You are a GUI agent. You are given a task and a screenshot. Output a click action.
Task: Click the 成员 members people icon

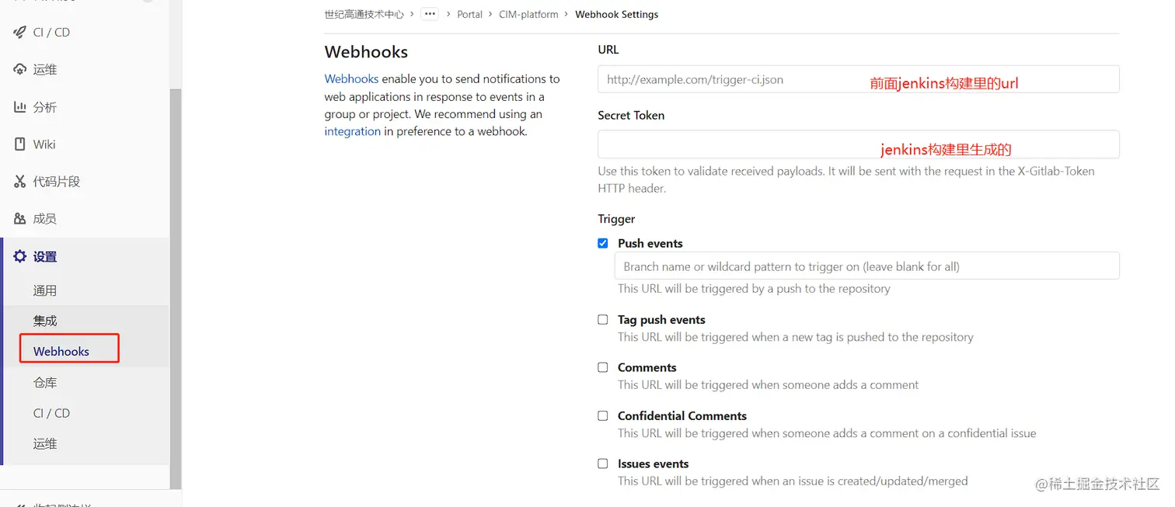[20, 219]
